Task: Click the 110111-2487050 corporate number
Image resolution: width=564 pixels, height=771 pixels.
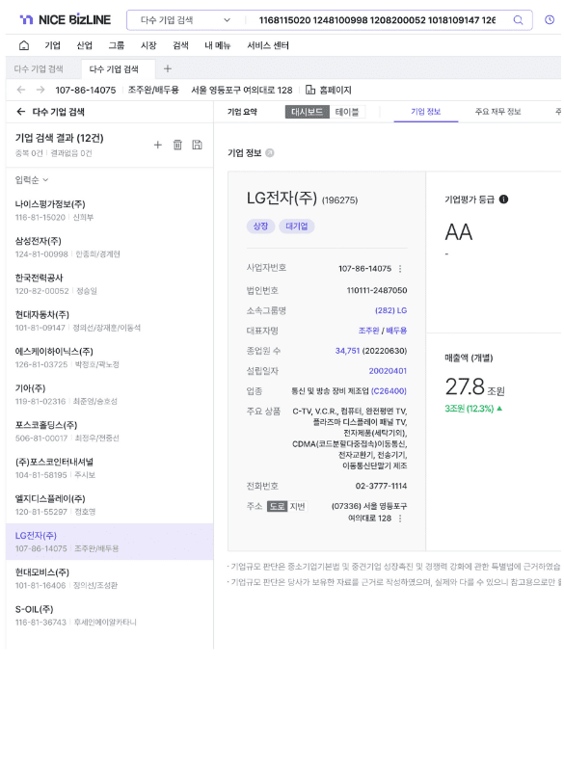Action: pyautogui.click(x=377, y=290)
